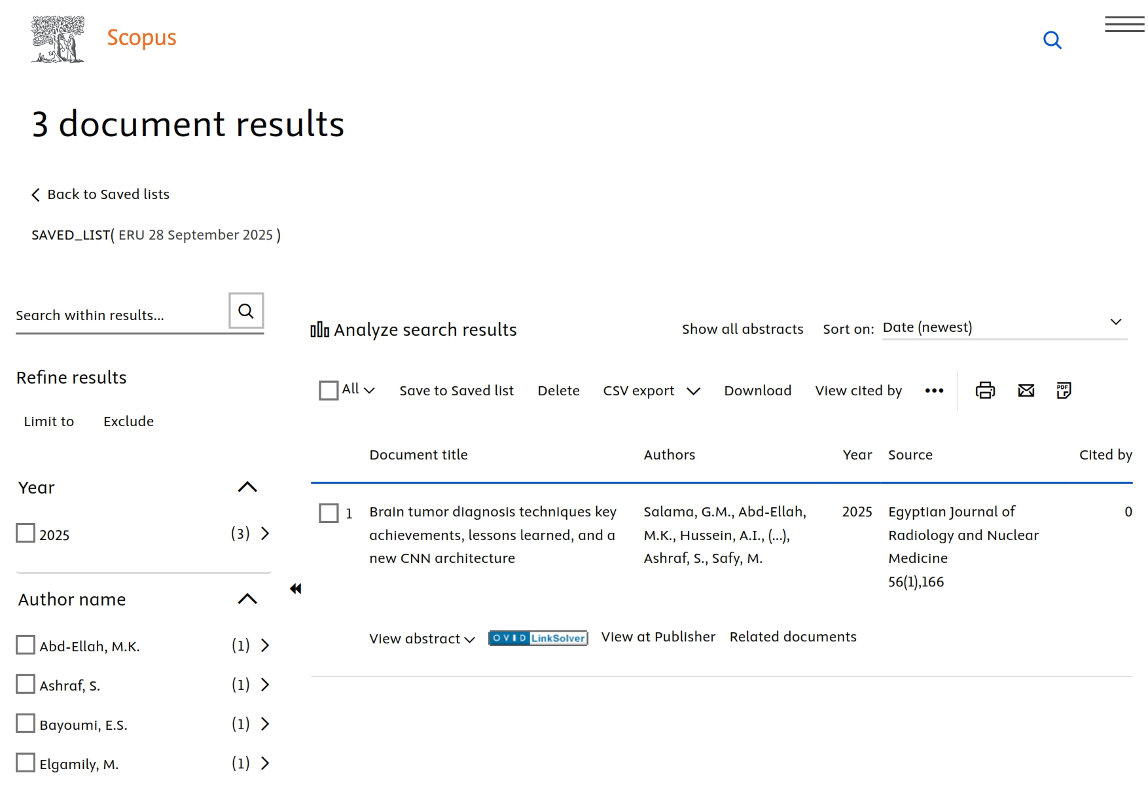Select the Limit to option

tap(49, 422)
